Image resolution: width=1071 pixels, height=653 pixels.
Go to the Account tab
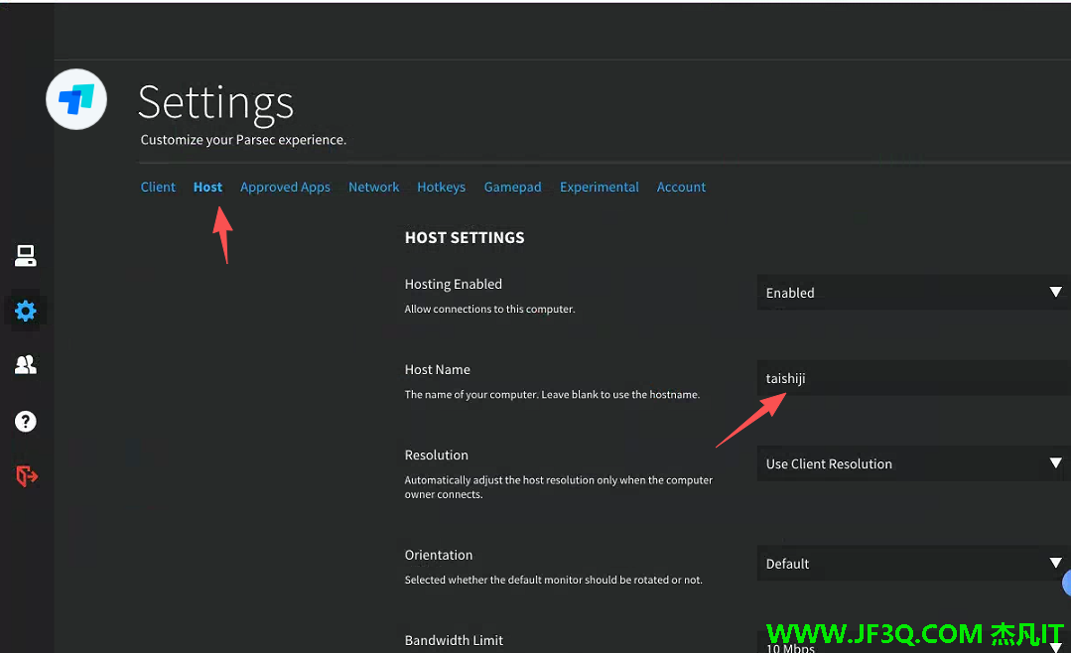(681, 187)
